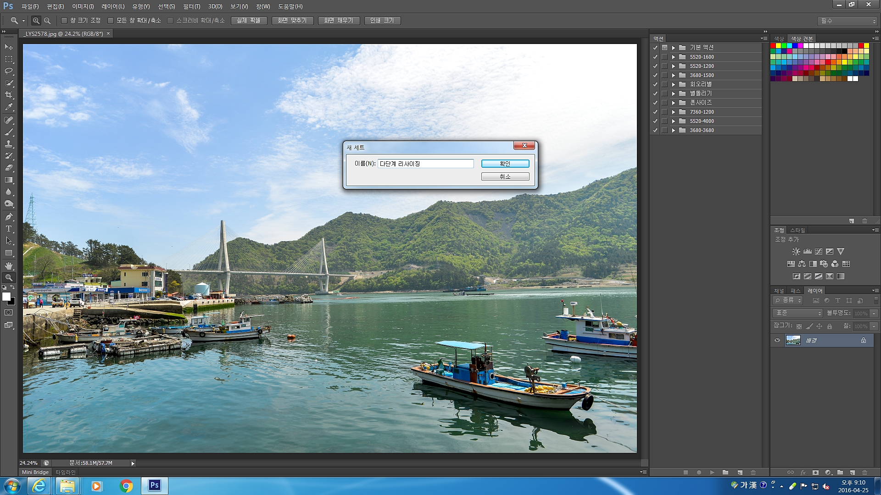Select the Horizontal Type tool

coord(9,229)
